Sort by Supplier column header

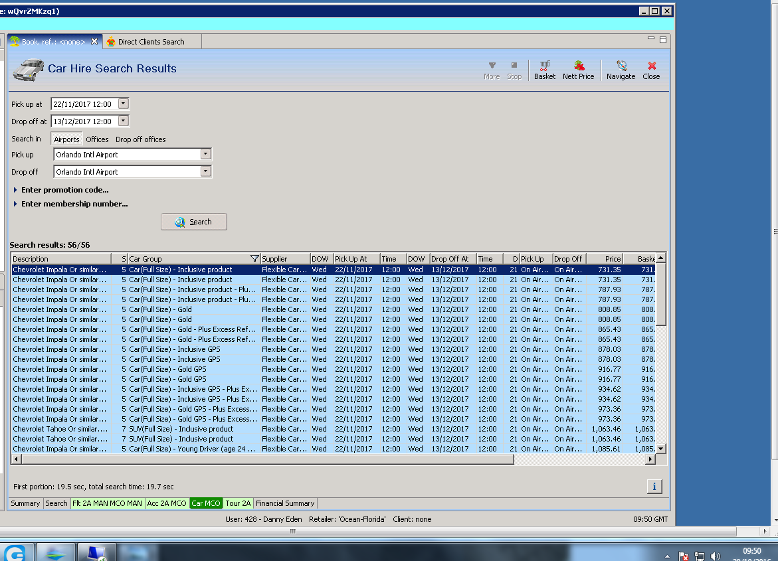pos(285,259)
